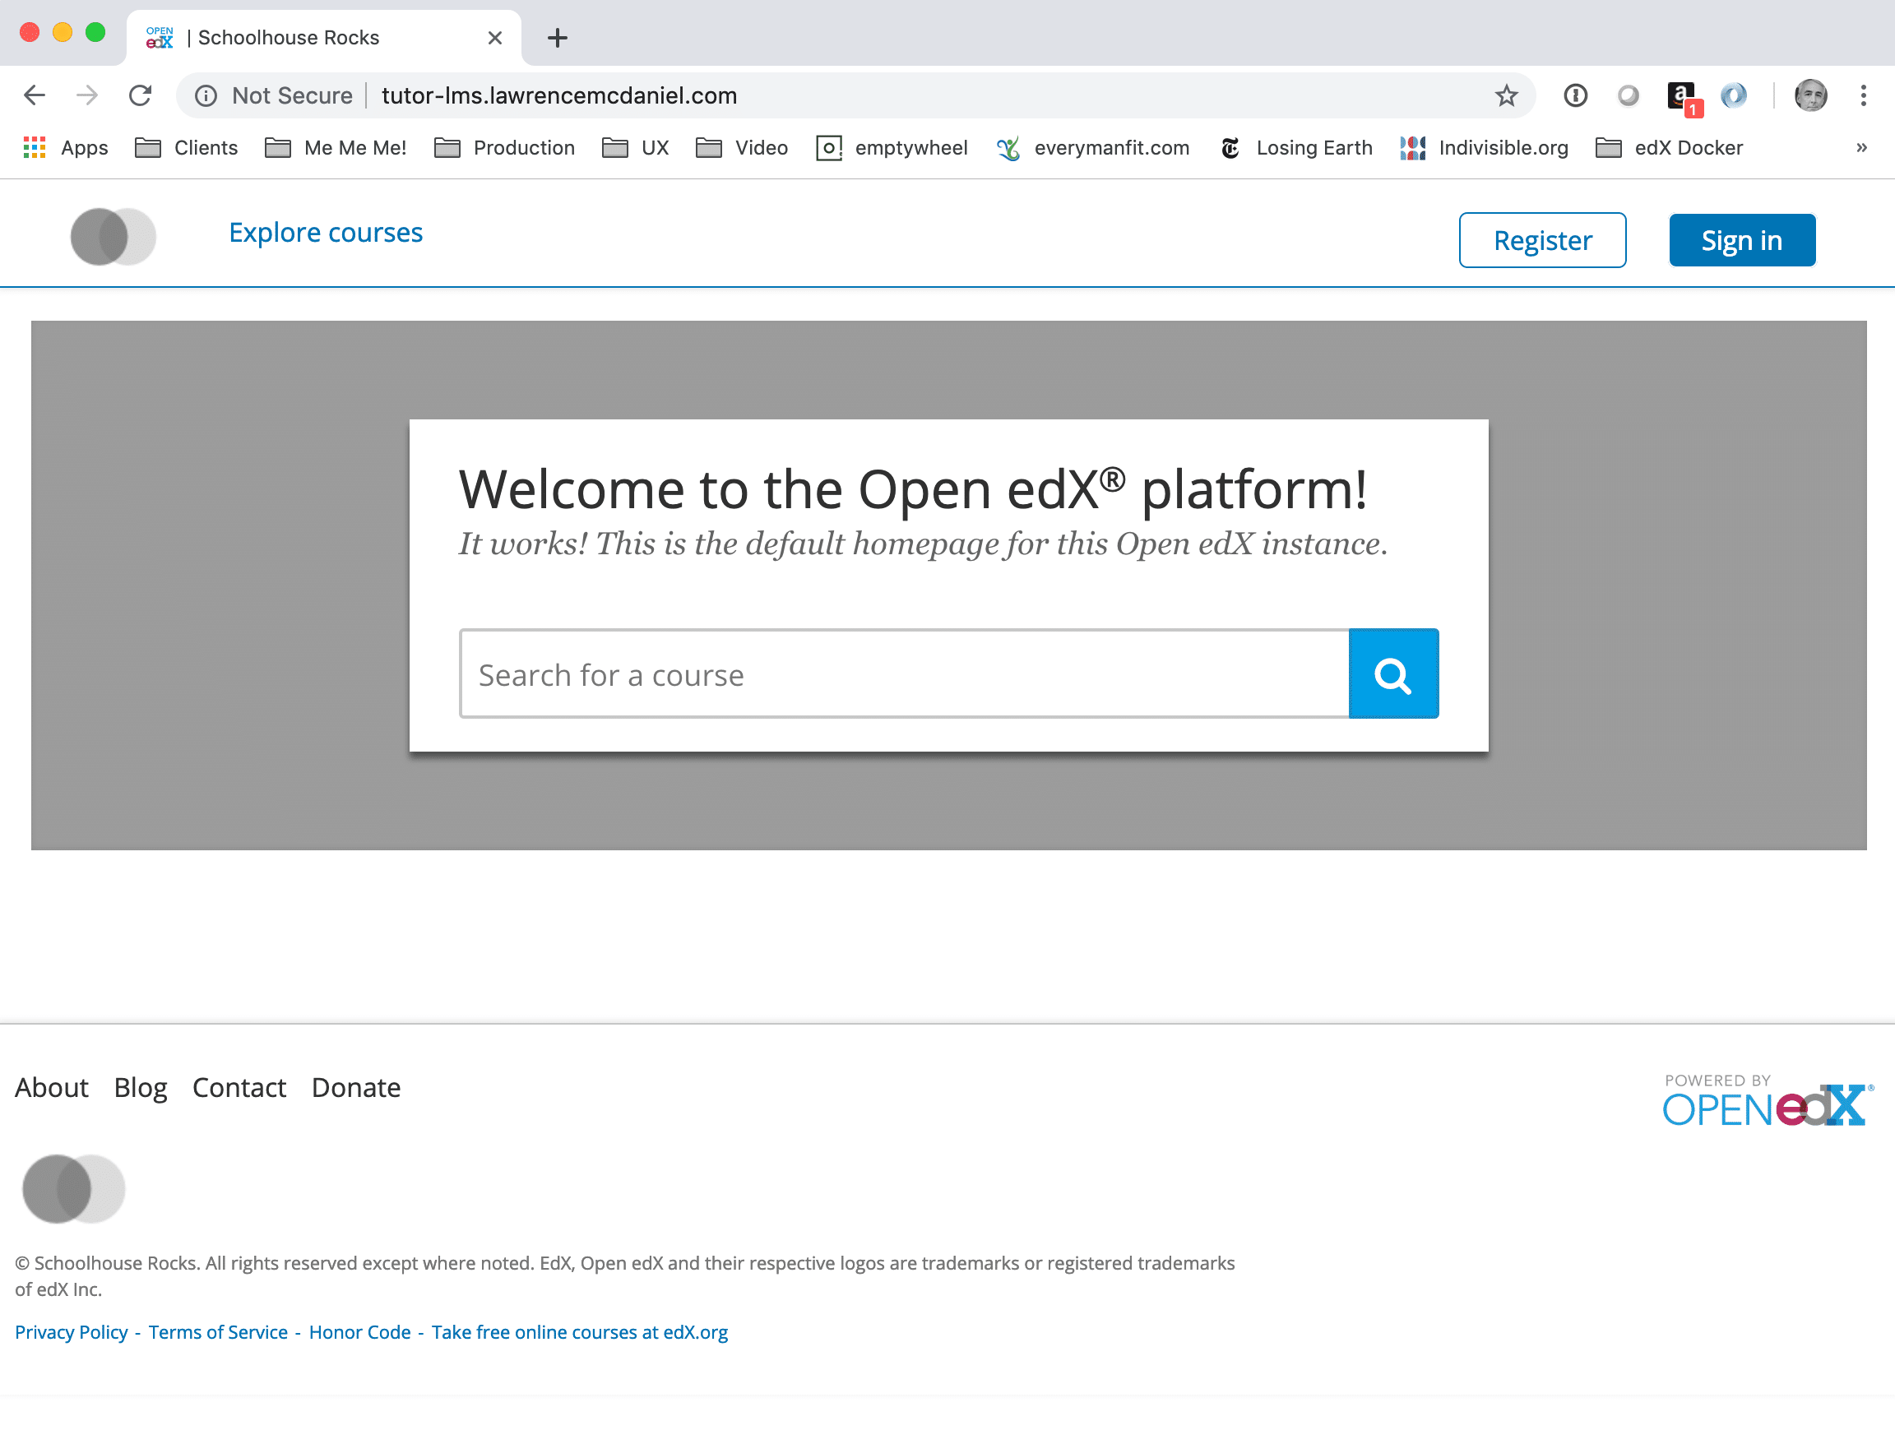Open the Apps grid shortcut
This screenshot has width=1895, height=1444.
point(65,148)
